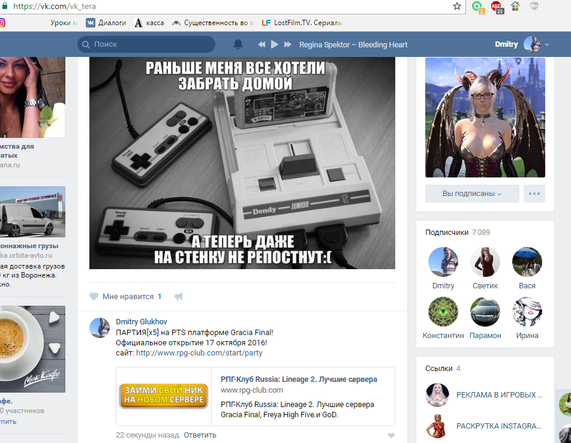This screenshot has width=571, height=443.
Task: Open audio player via Regina Spektor – Bleeding Heart
Action: pyautogui.click(x=353, y=45)
